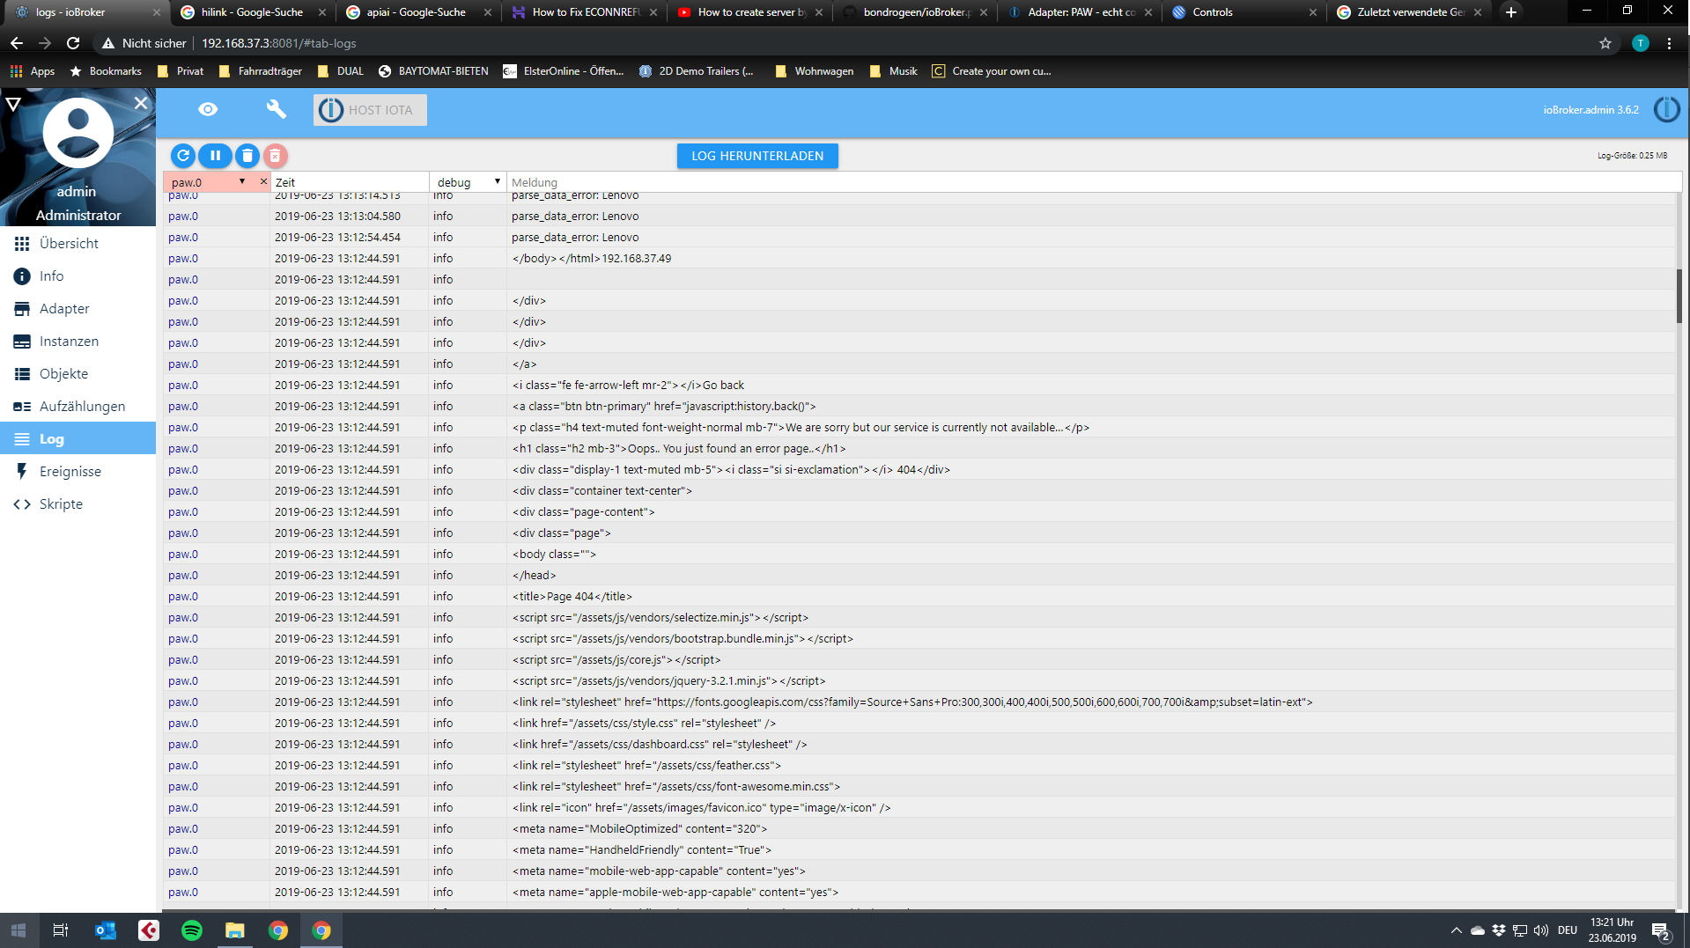Open settings with the wrench icon

[277, 109]
